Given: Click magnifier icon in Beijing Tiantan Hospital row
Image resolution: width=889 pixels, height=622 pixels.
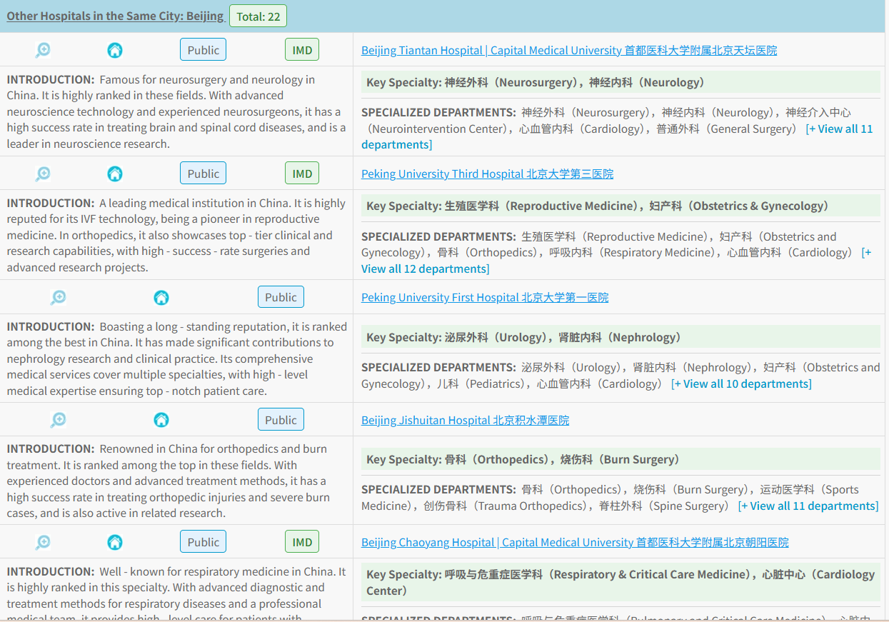Looking at the screenshot, I should point(43,50).
